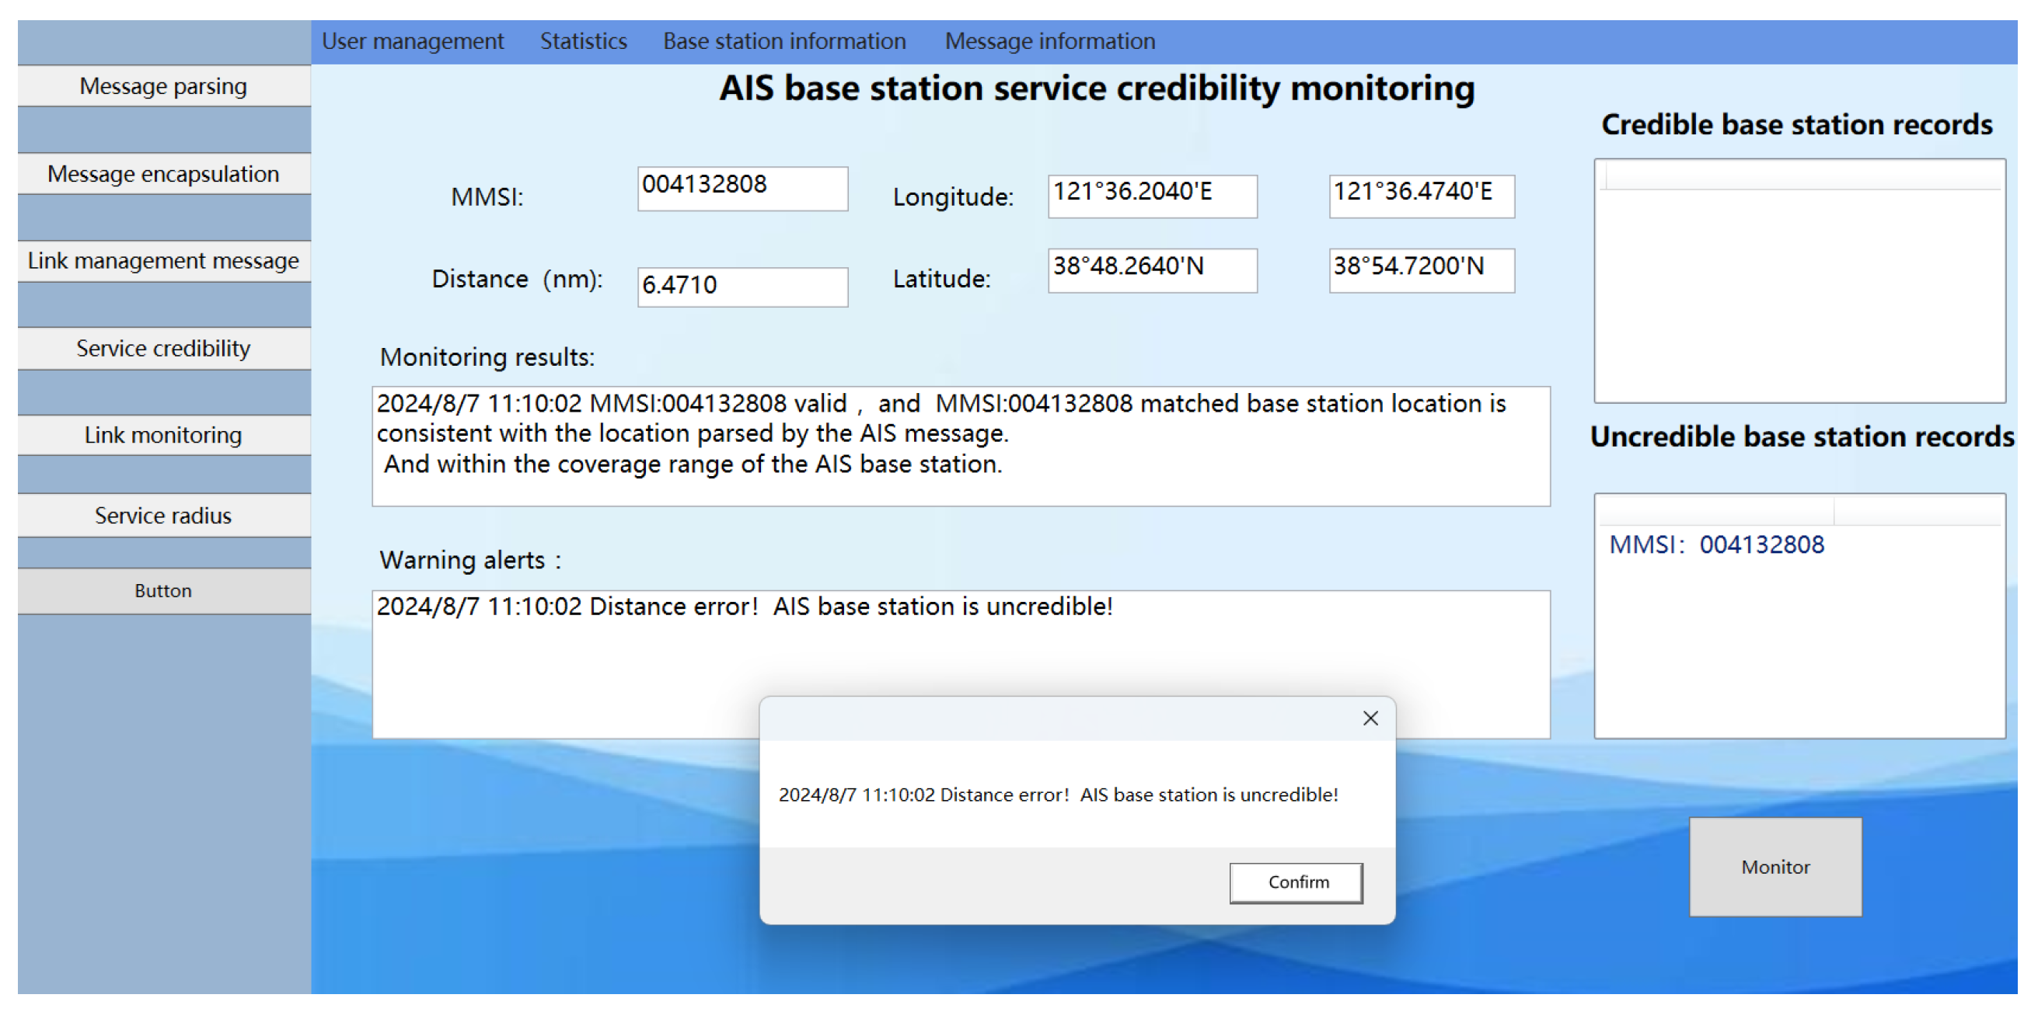
Task: Open the User management menu
Action: point(412,41)
